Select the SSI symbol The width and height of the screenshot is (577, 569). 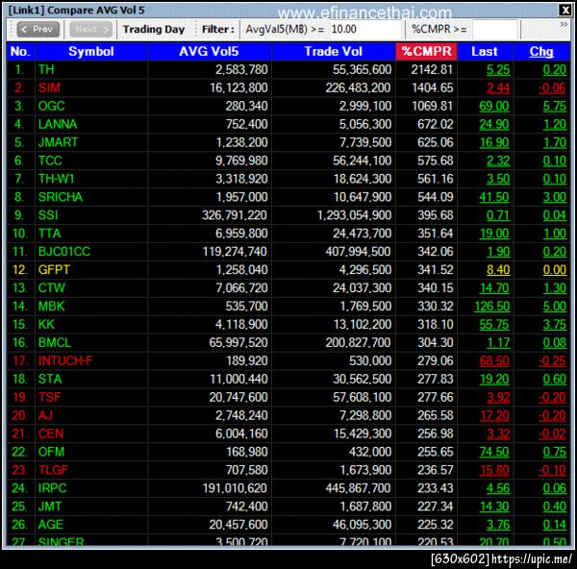pyautogui.click(x=48, y=215)
